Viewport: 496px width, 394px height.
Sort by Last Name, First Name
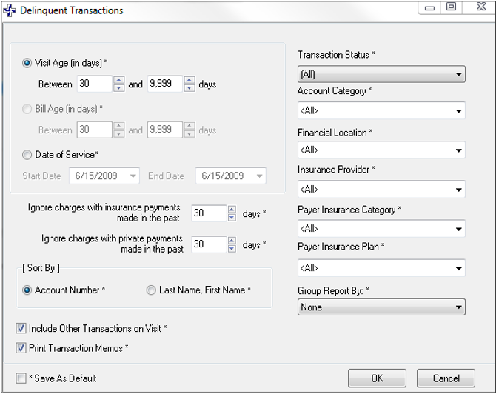(152, 290)
